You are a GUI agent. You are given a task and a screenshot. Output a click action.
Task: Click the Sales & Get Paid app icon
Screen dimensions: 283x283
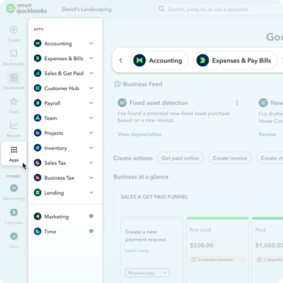pyautogui.click(x=37, y=73)
